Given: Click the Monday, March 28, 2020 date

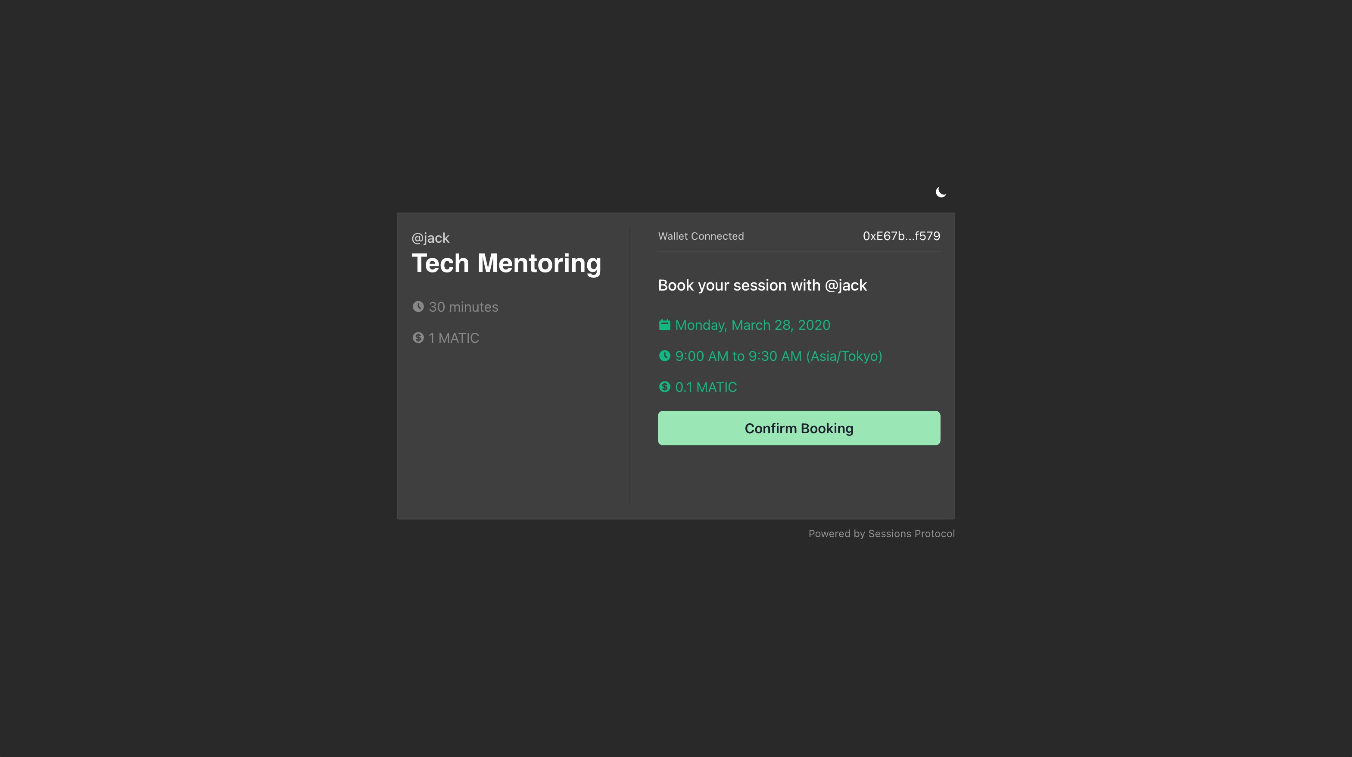Looking at the screenshot, I should tap(753, 325).
